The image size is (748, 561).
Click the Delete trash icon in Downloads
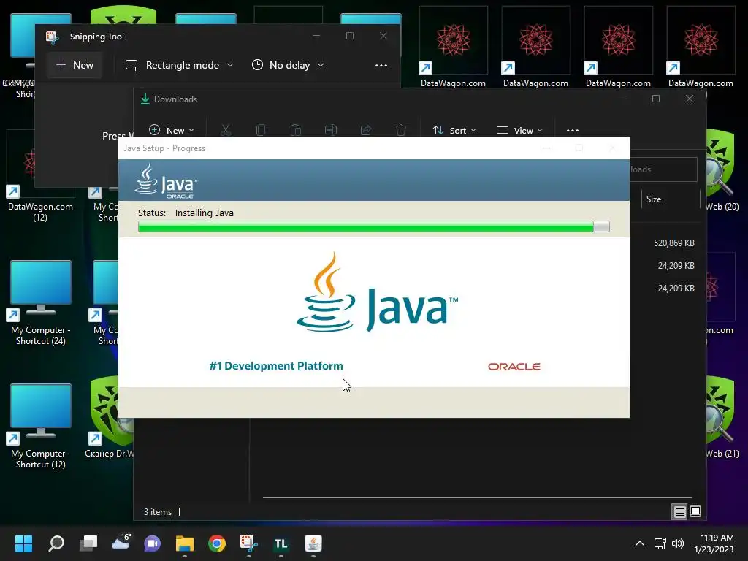tap(401, 130)
